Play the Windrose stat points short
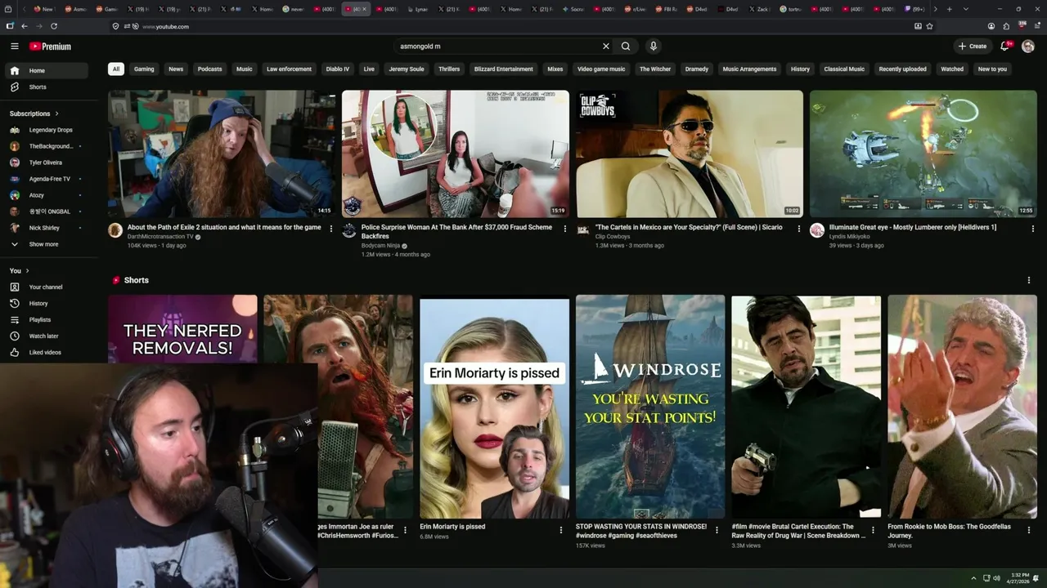 pos(650,407)
